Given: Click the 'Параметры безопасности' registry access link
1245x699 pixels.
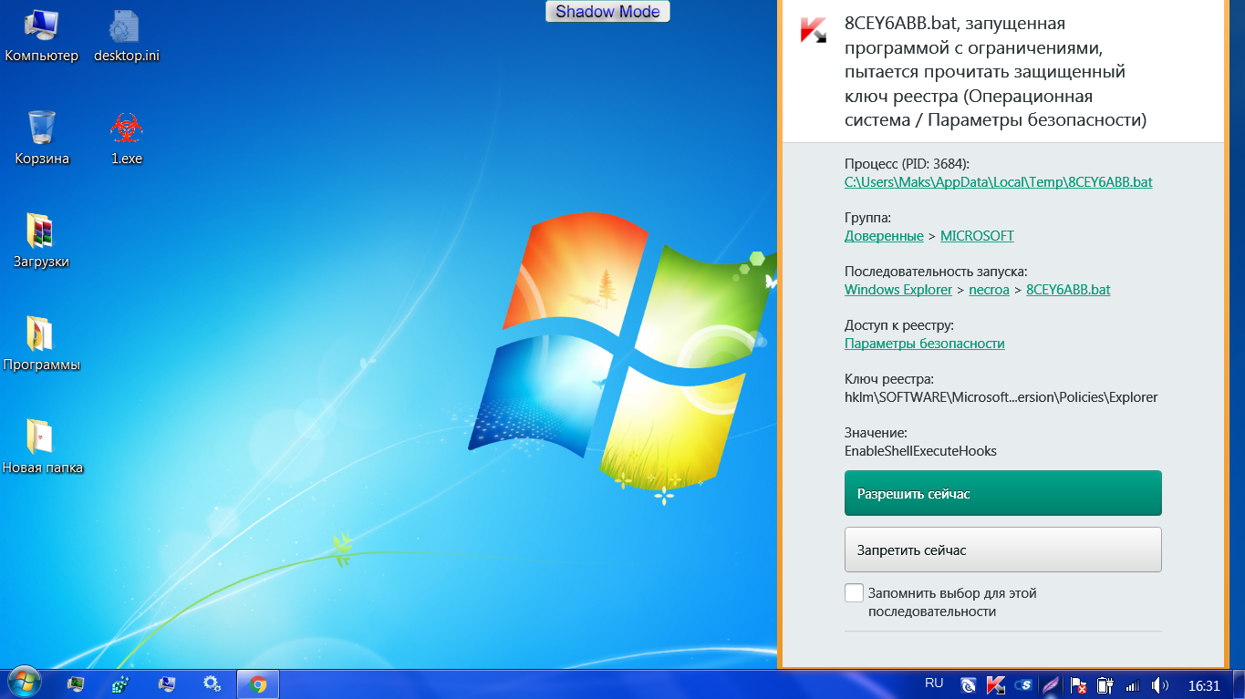Looking at the screenshot, I should (924, 344).
